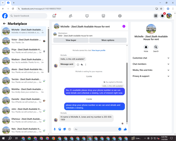Open the Facebook logo home link
The image size is (176, 141).
pyautogui.click(x=5, y=16)
